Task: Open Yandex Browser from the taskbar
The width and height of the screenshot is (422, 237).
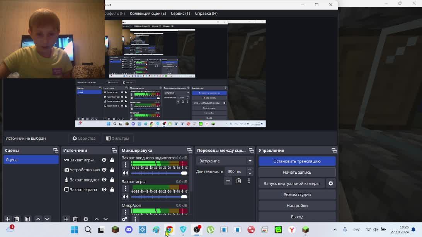Action: point(292,230)
